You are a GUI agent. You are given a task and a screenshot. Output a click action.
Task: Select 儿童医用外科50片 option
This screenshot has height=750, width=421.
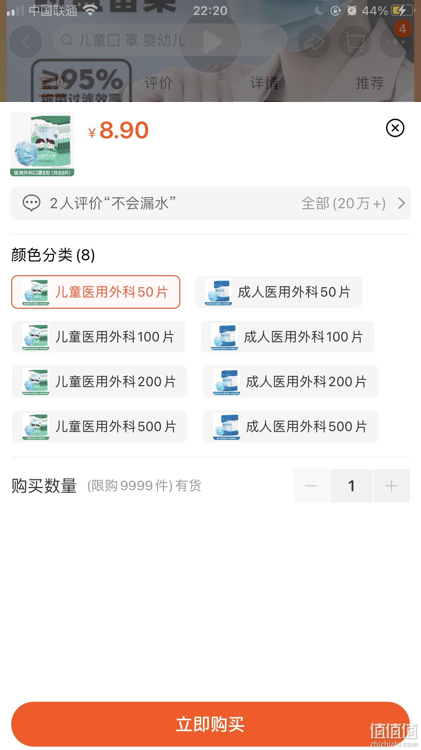coord(96,292)
